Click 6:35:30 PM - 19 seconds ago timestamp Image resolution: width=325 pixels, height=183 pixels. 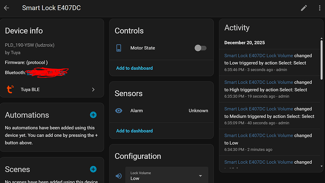(x=257, y=96)
